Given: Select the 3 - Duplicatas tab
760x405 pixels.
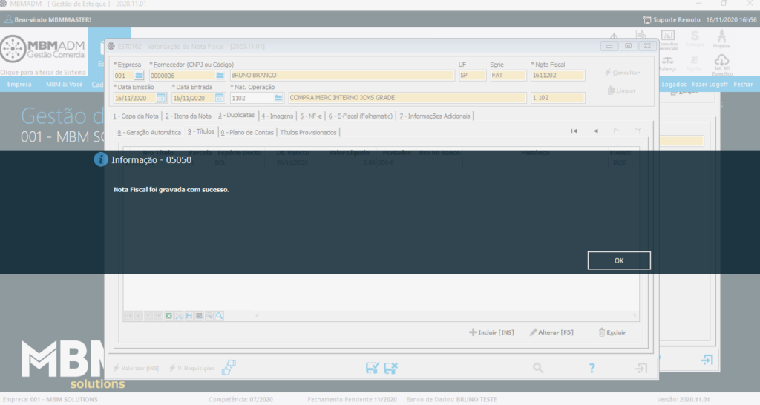Looking at the screenshot, I should (x=236, y=115).
